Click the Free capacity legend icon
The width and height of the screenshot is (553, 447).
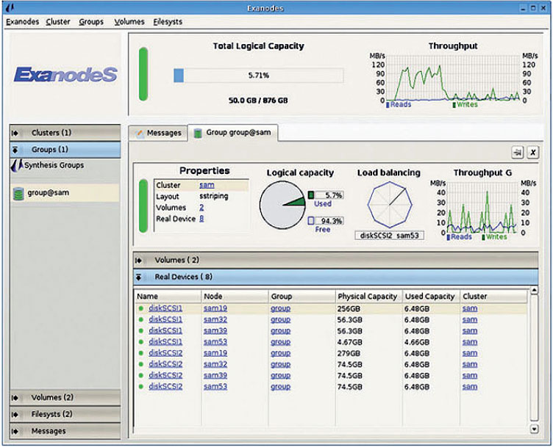311,220
